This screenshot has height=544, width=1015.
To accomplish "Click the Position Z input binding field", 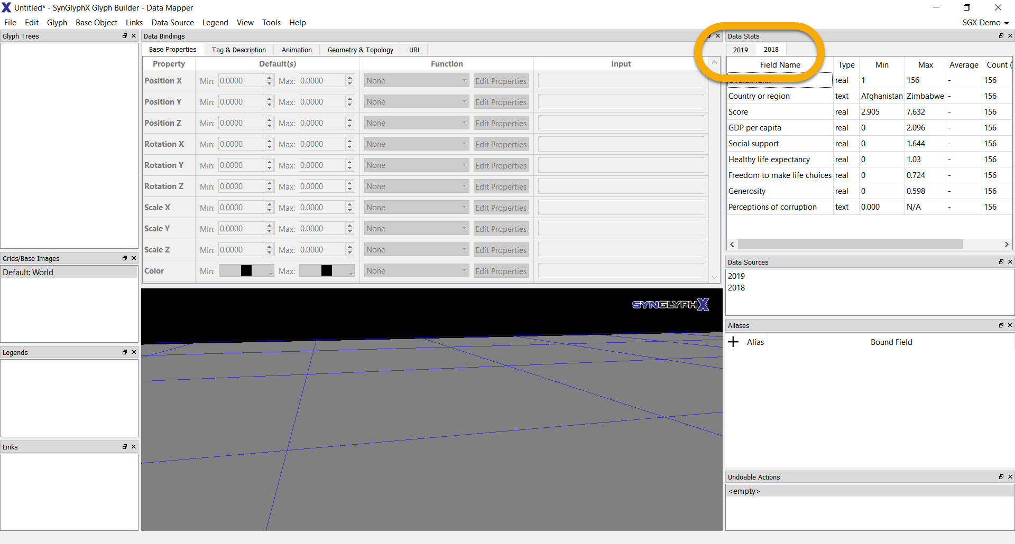I will (x=621, y=123).
